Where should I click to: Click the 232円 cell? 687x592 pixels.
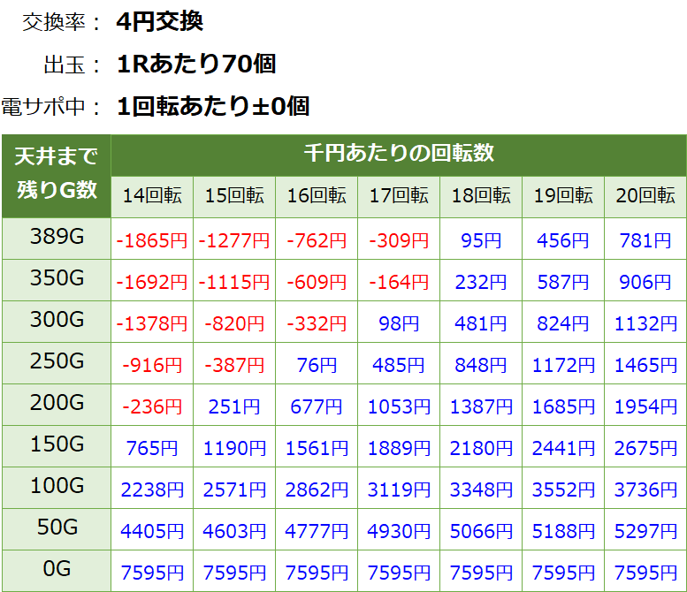[481, 280]
